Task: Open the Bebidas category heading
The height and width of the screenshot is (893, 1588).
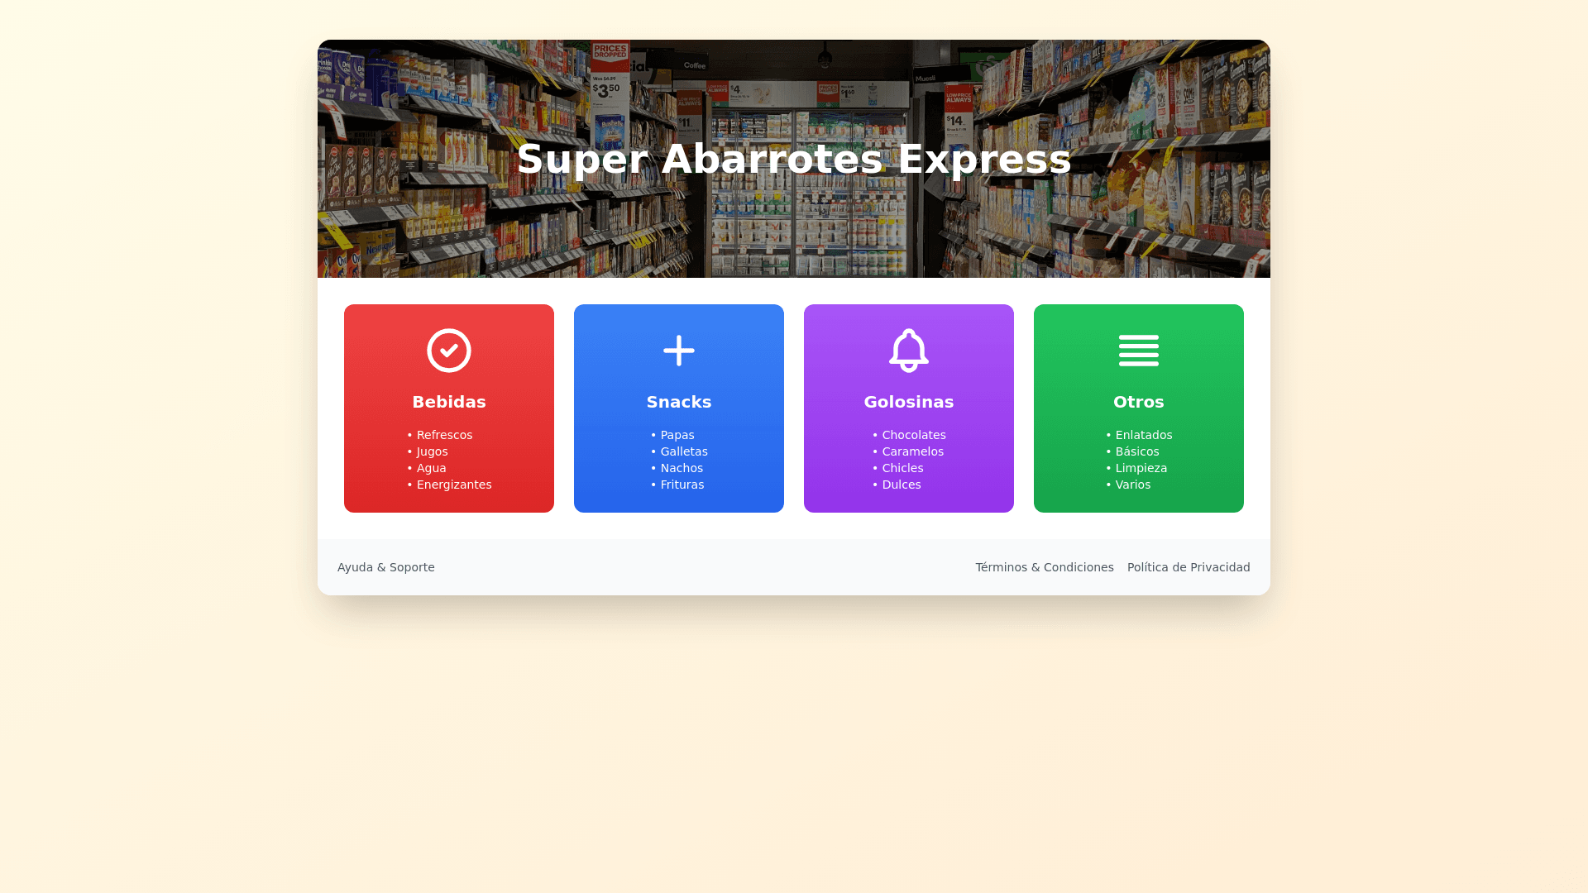Action: coord(448,402)
